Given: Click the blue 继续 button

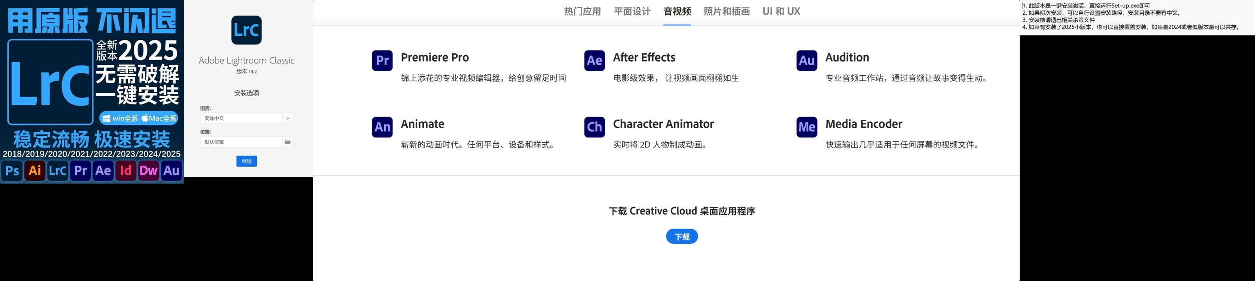Looking at the screenshot, I should pyautogui.click(x=246, y=161).
